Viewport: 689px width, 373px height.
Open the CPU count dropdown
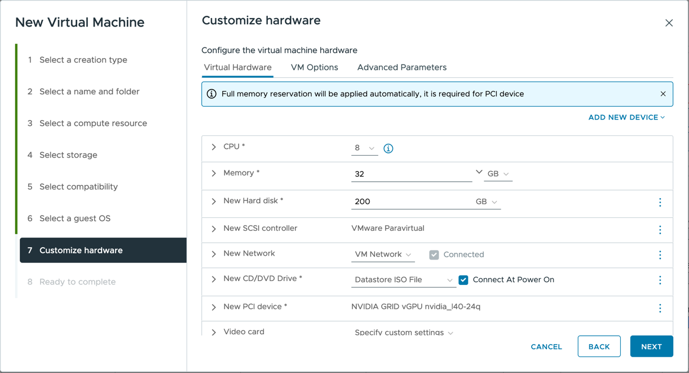tap(364, 148)
